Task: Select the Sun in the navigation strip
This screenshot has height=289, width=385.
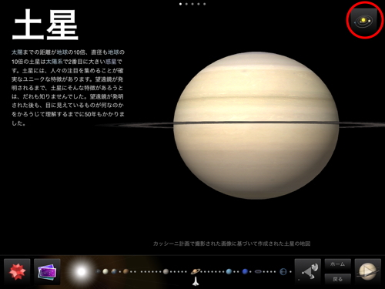Action: tap(82, 271)
